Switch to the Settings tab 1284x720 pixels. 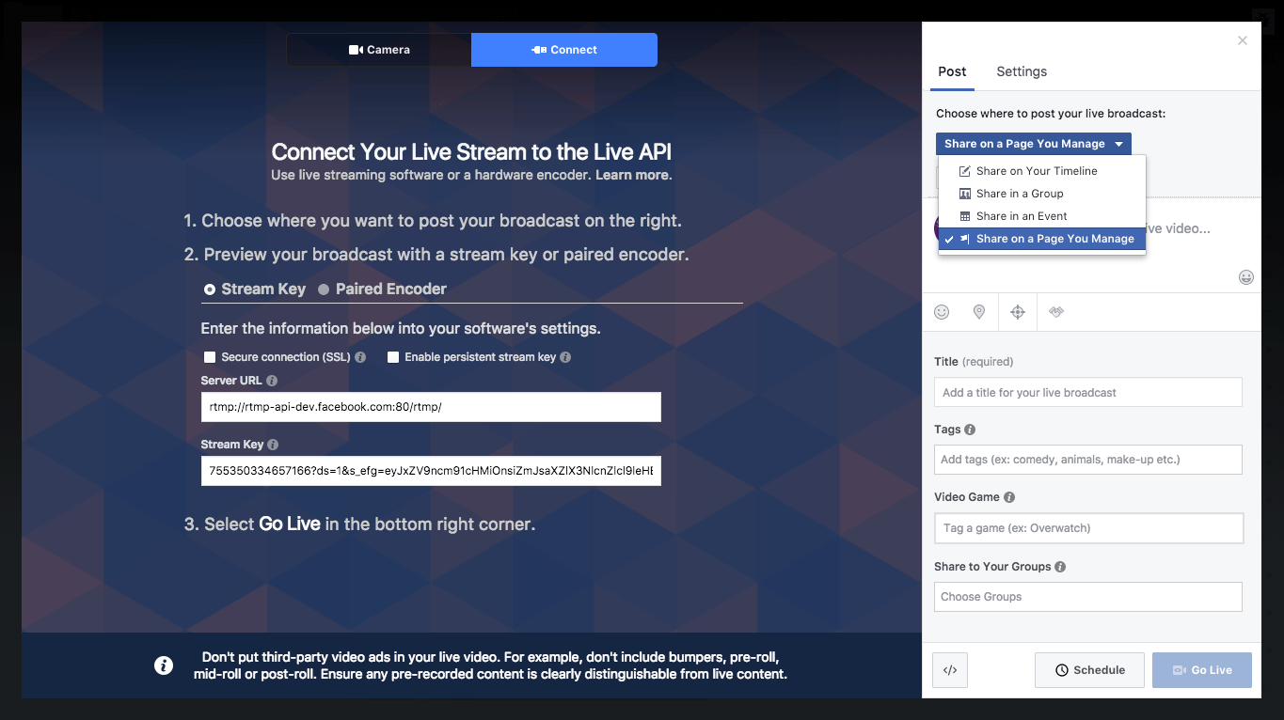[x=1022, y=71]
